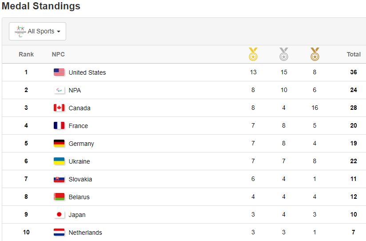
Task: Click the NPA Paralympic logo icon
Action: click(x=59, y=90)
